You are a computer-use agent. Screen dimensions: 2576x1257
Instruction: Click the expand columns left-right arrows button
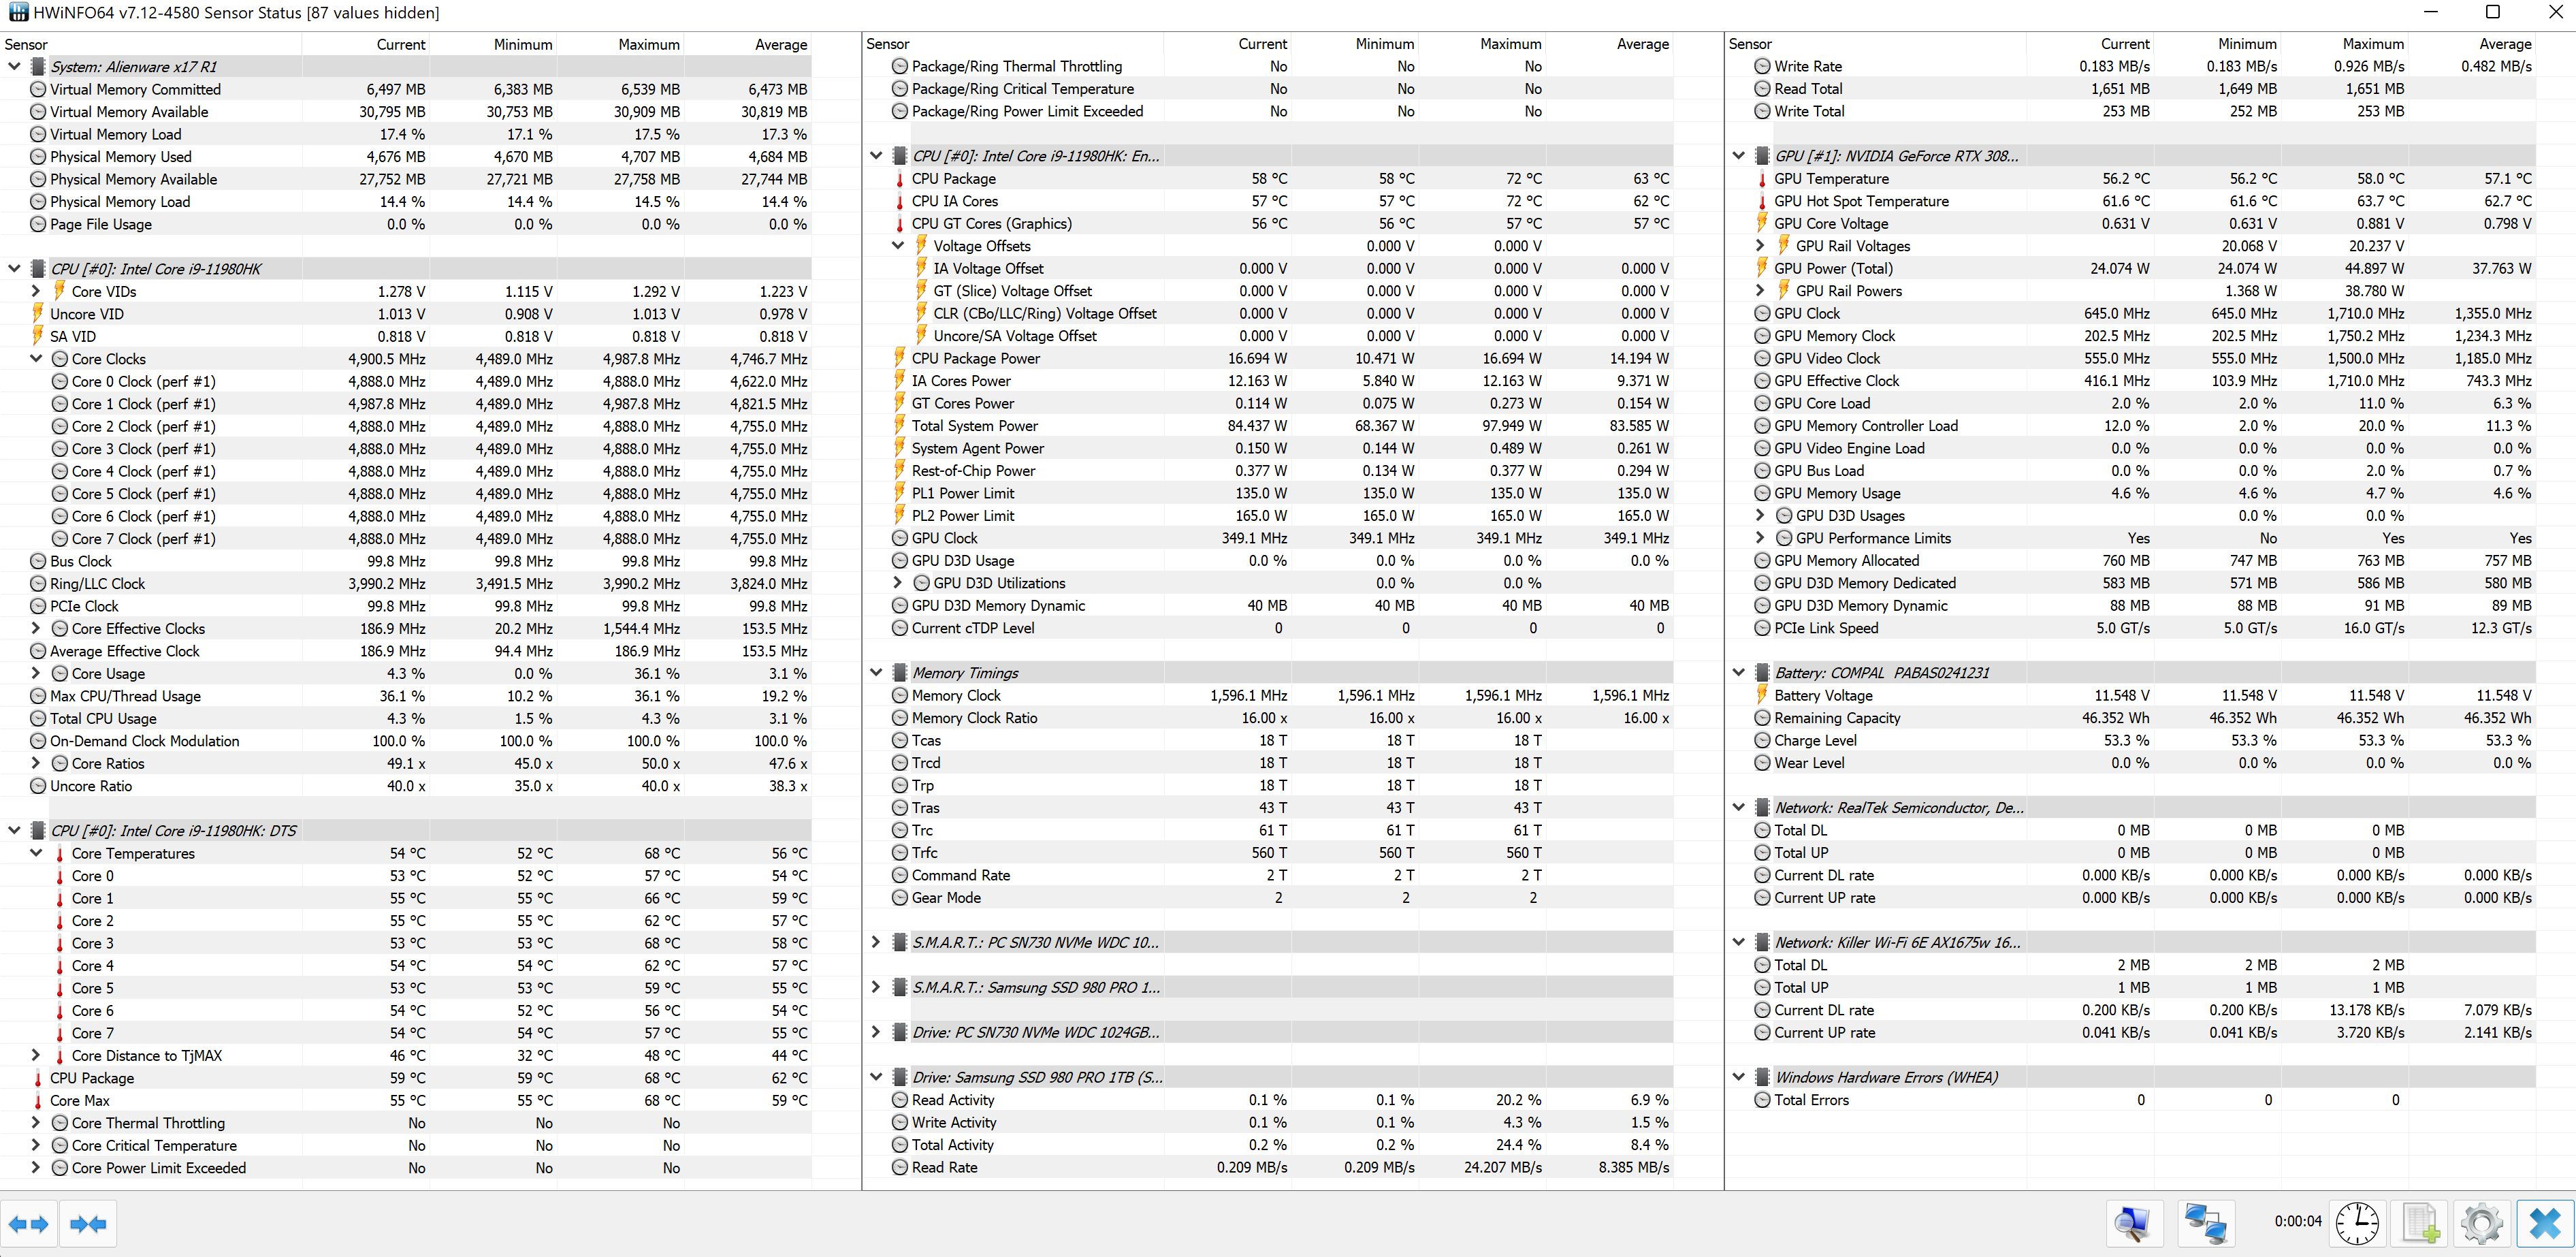click(28, 1224)
